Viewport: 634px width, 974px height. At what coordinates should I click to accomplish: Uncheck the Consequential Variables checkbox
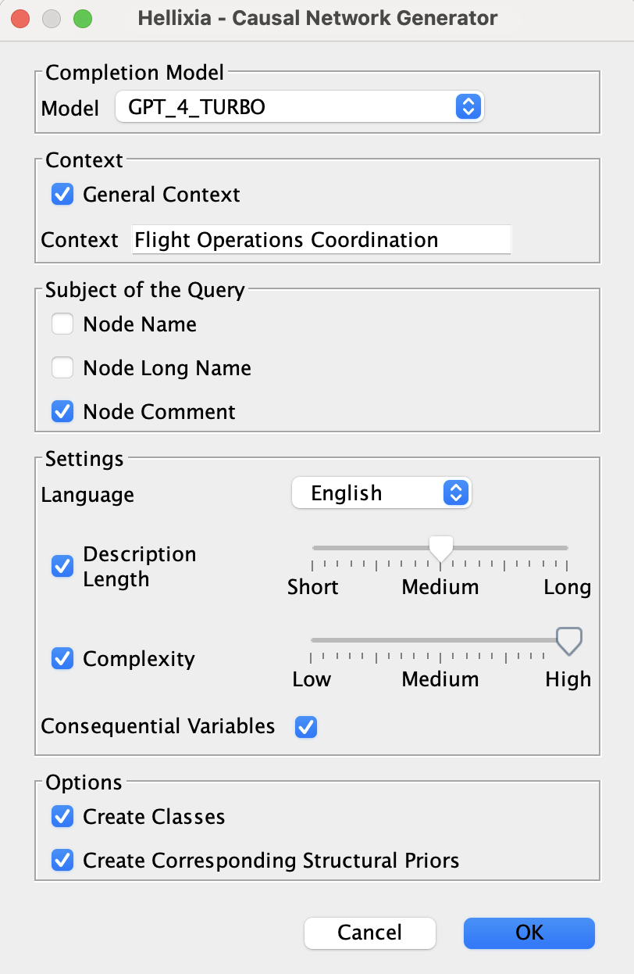pyautogui.click(x=305, y=727)
